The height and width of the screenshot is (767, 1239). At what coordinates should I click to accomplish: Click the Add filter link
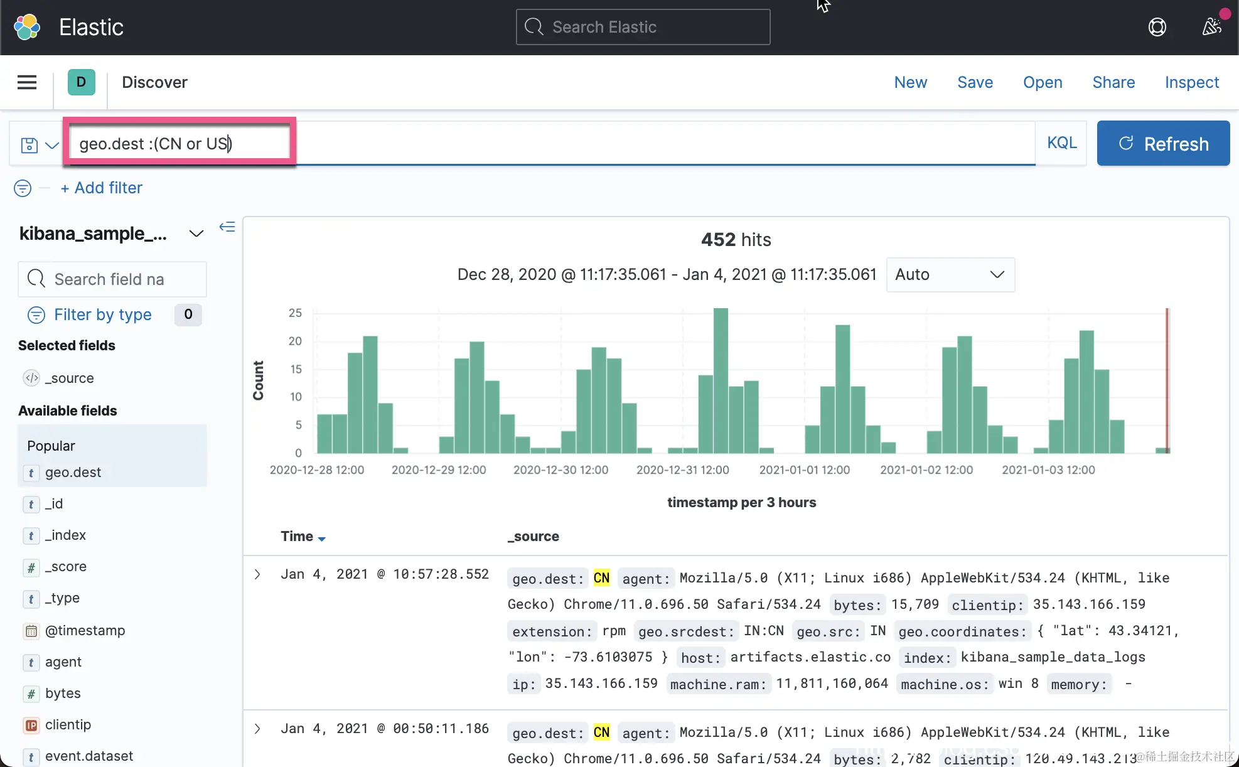tap(102, 188)
